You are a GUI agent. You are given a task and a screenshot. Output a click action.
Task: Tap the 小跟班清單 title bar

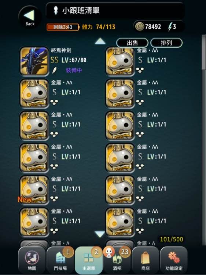(x=115, y=11)
